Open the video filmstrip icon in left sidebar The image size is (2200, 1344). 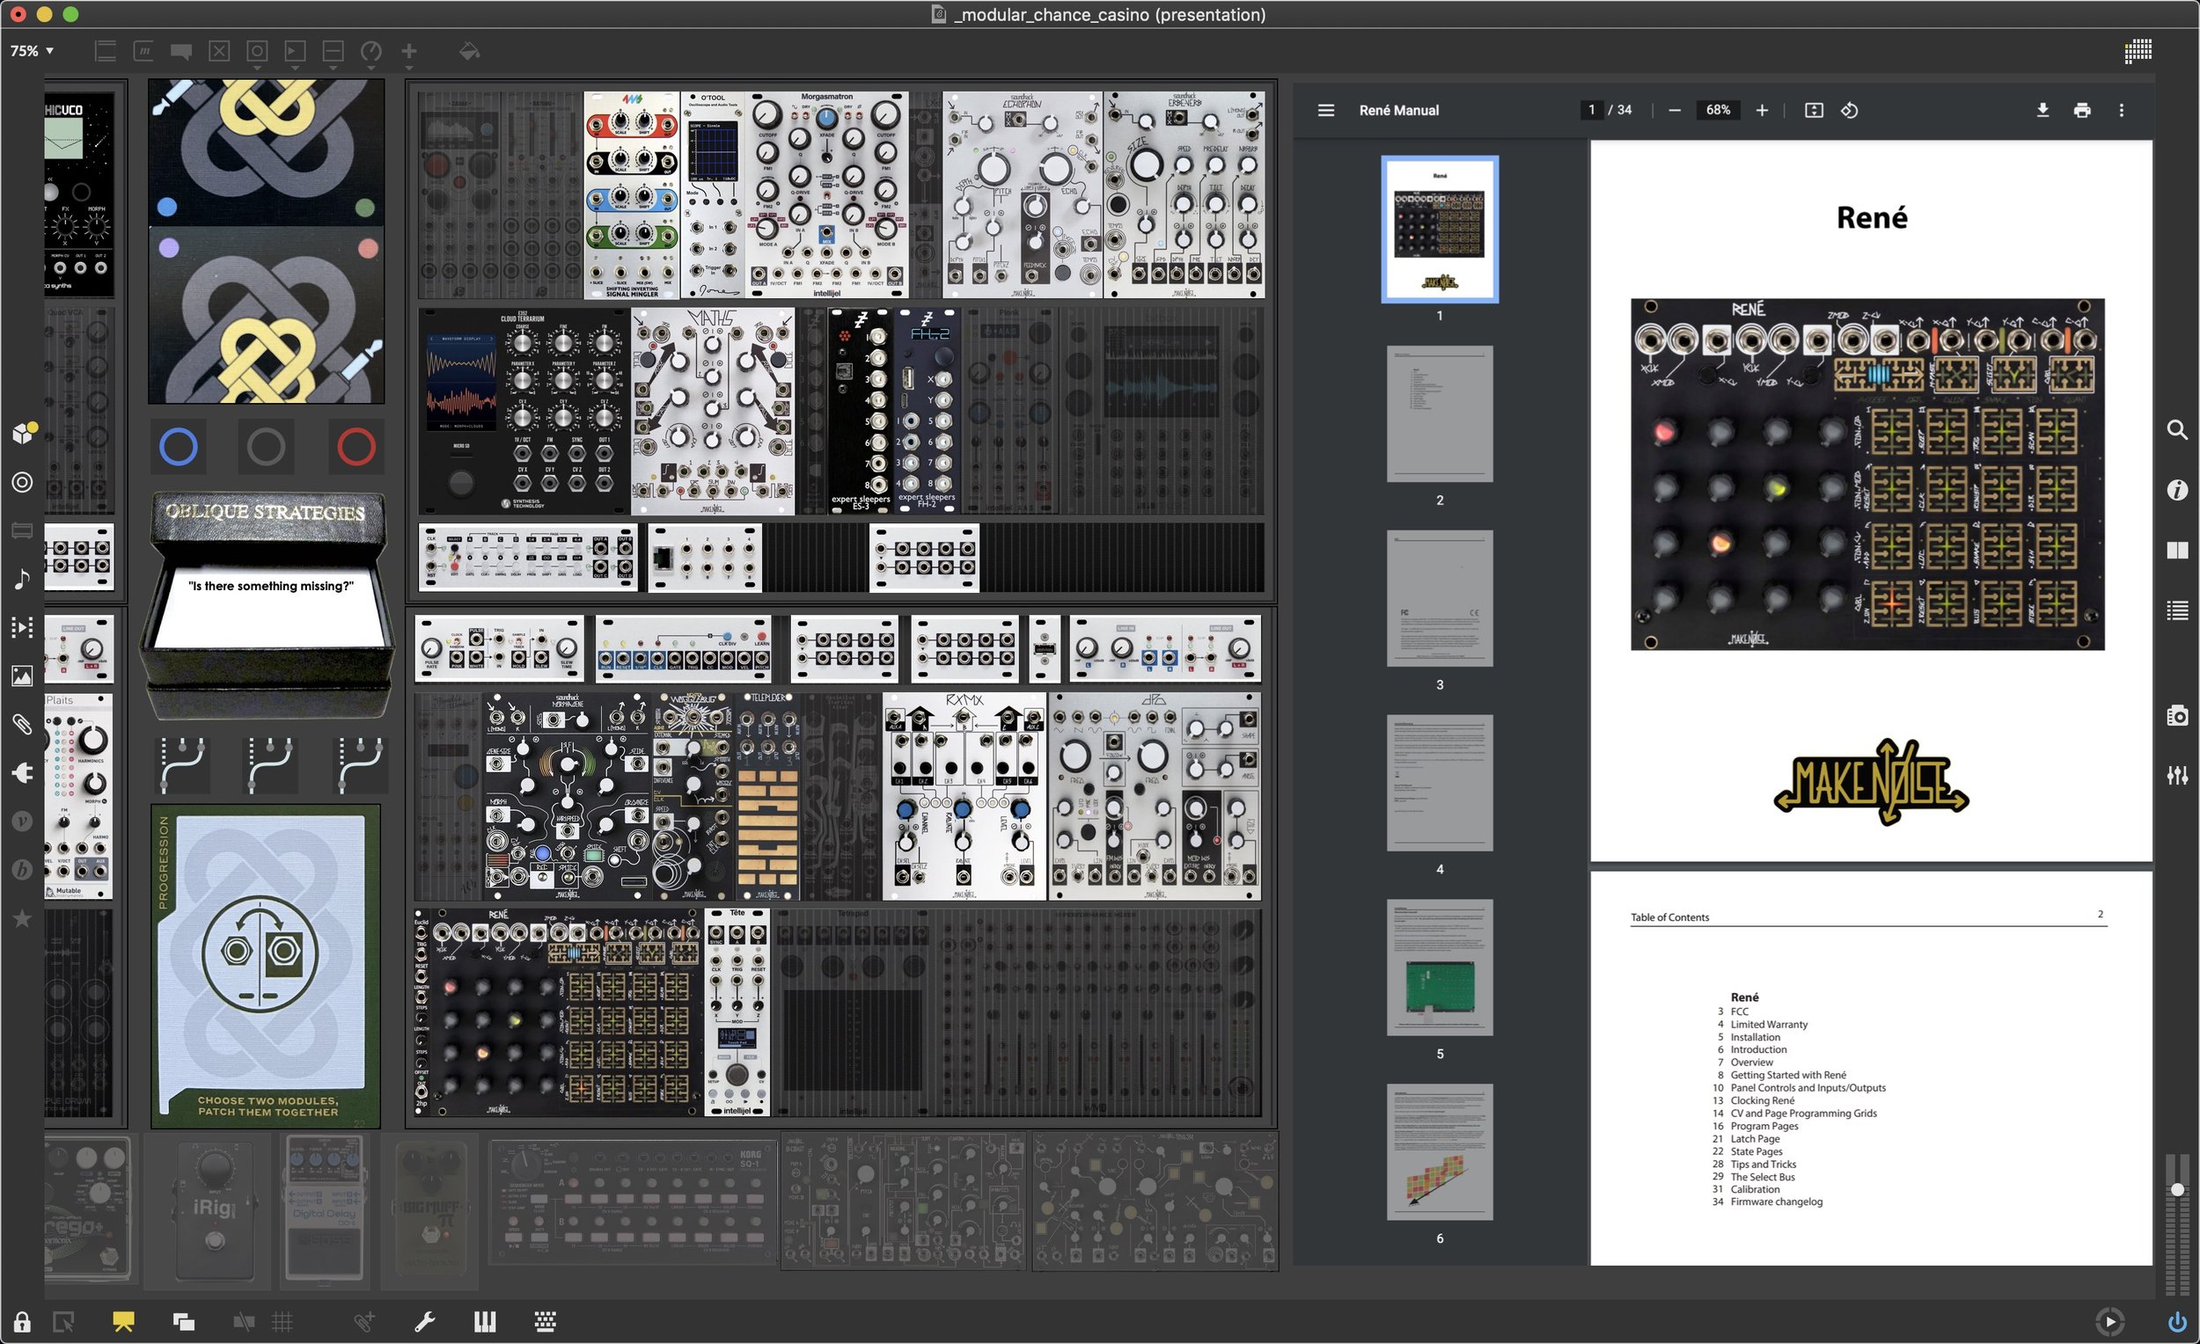(x=22, y=627)
